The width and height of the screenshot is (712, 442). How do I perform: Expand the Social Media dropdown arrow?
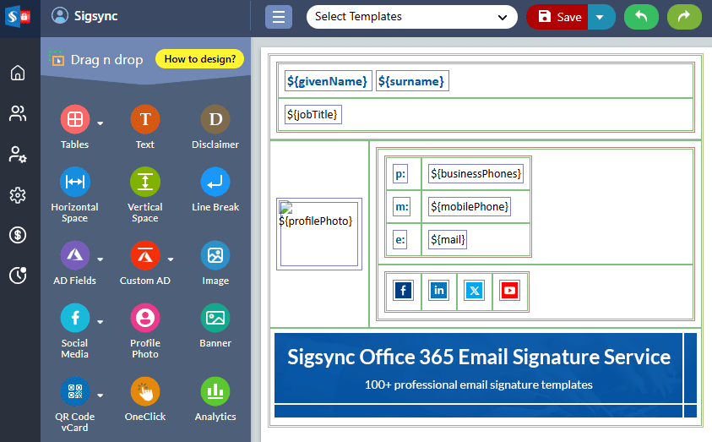tap(101, 322)
